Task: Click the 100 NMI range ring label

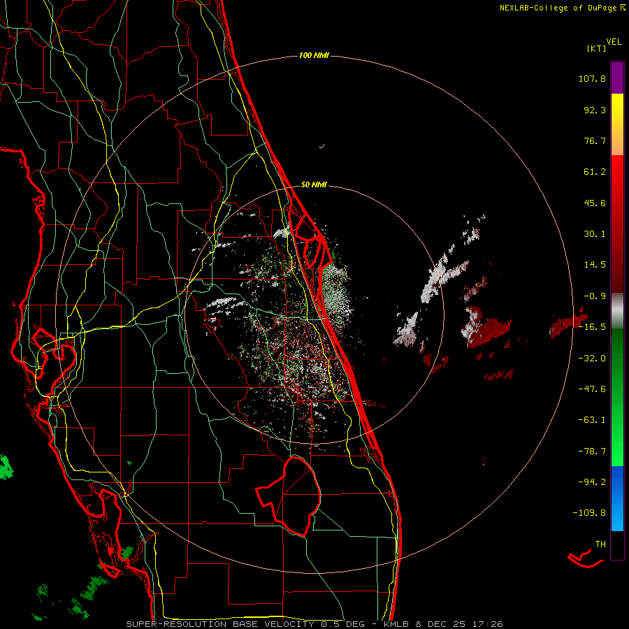Action: coord(314,55)
